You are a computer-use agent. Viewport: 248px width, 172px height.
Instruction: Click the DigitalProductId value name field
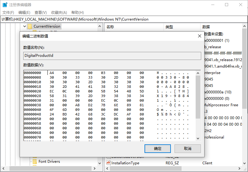[112, 56]
